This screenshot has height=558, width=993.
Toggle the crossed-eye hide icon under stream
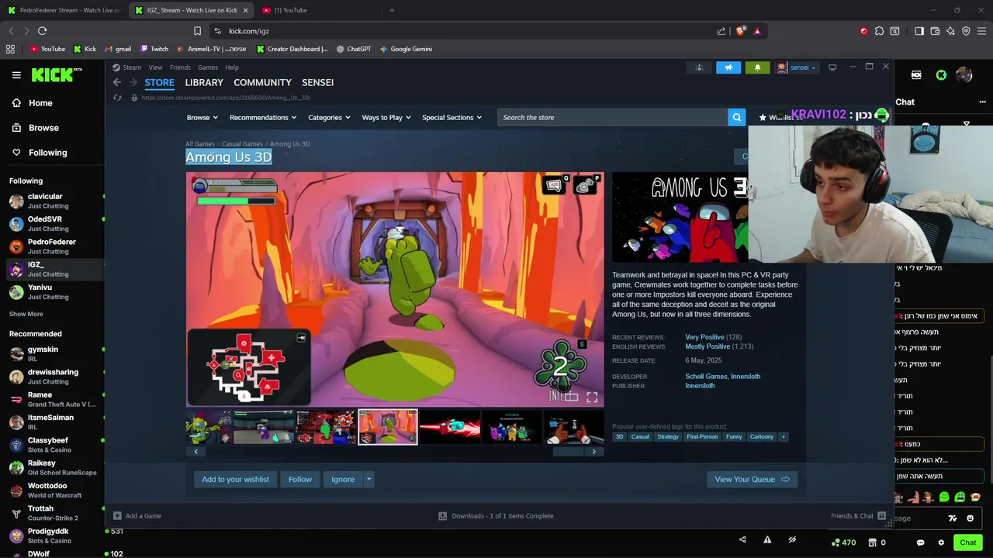tap(792, 539)
